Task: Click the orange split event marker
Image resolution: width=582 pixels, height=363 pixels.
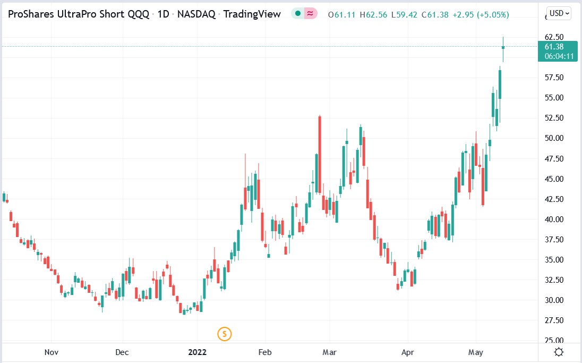Action: 225,334
